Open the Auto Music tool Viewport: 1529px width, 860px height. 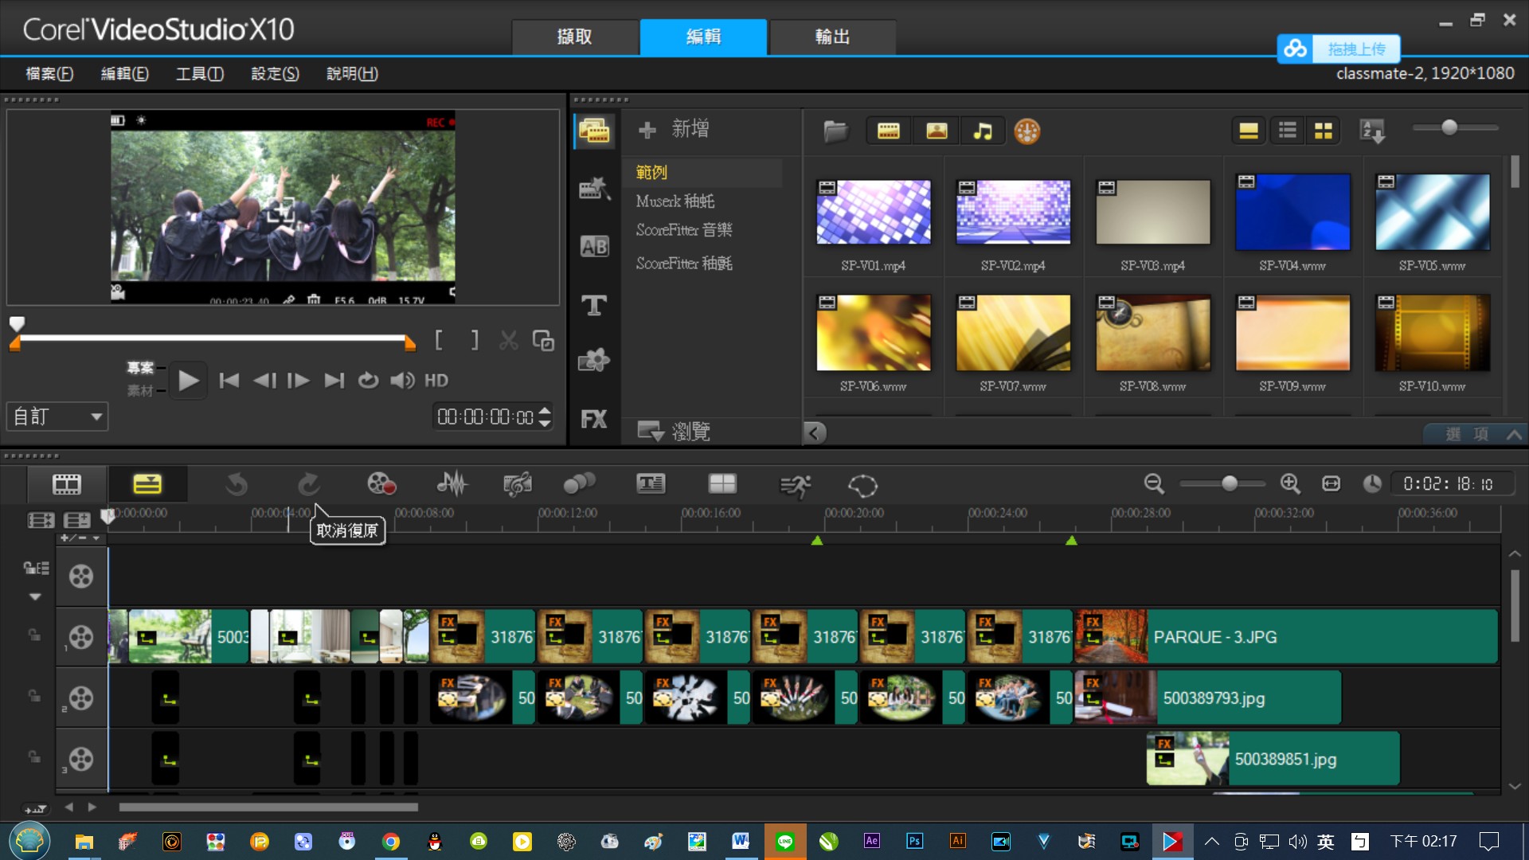tap(518, 484)
